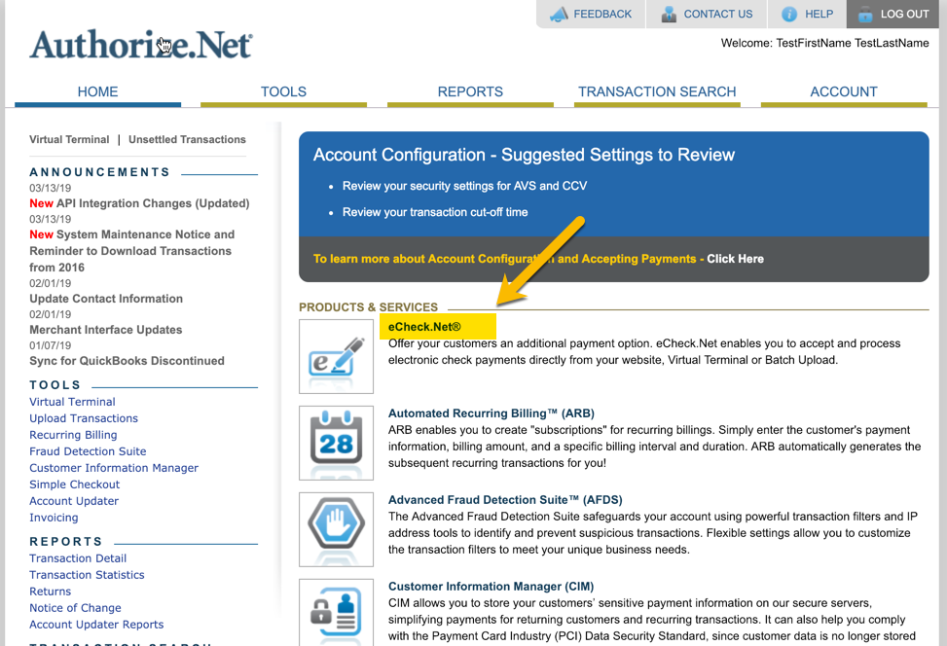Click the Authorize.Net logo
The height and width of the screenshot is (646, 947).
click(141, 45)
